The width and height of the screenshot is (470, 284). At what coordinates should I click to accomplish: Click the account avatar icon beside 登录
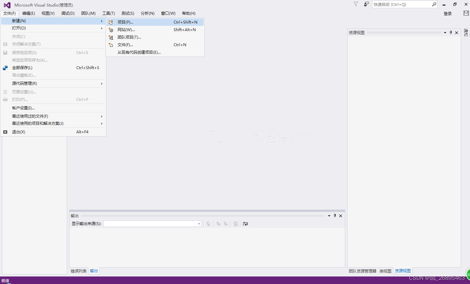(466, 13)
